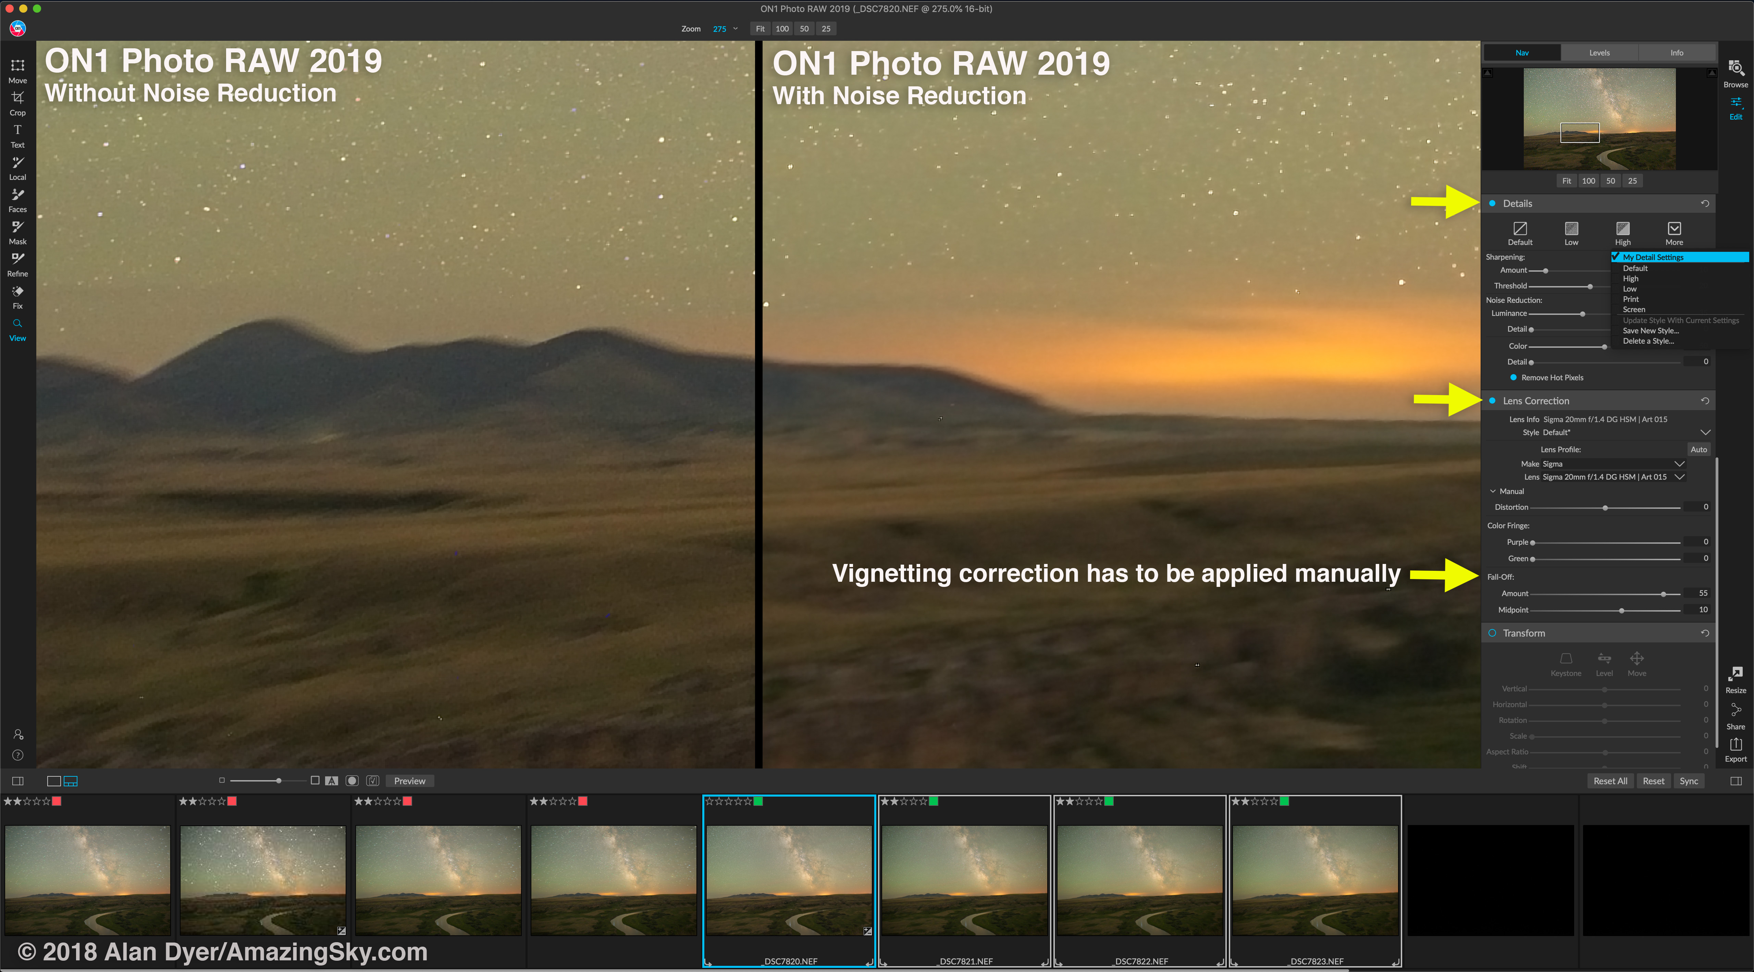Enable the Transform panel toggle

point(1492,633)
